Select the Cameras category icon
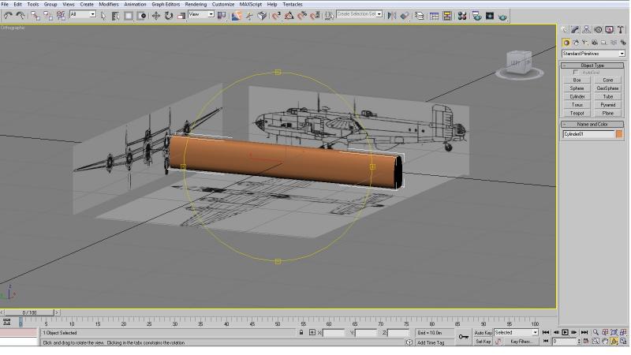This screenshot has height=355, width=631. coord(595,43)
